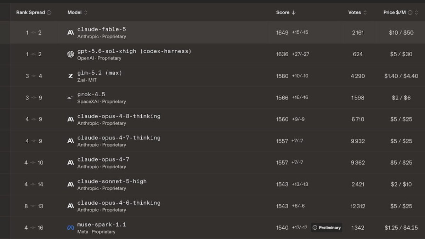Click the score value 1649
The width and height of the screenshot is (425, 239).
(x=282, y=33)
